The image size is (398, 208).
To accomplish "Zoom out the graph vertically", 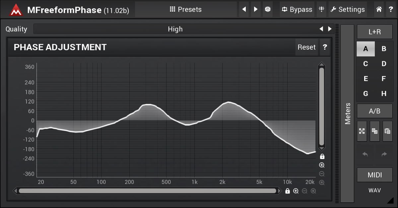I will pos(322,174).
